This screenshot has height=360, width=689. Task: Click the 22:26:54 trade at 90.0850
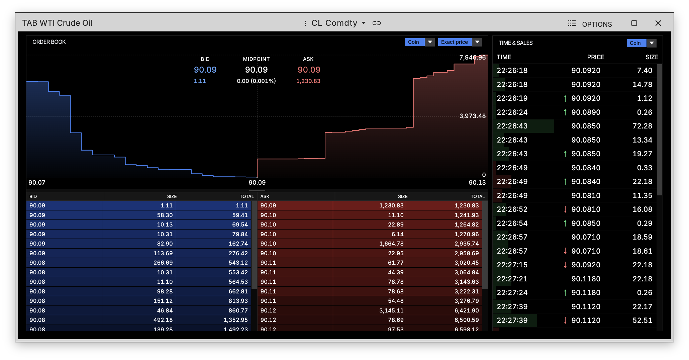point(575,223)
